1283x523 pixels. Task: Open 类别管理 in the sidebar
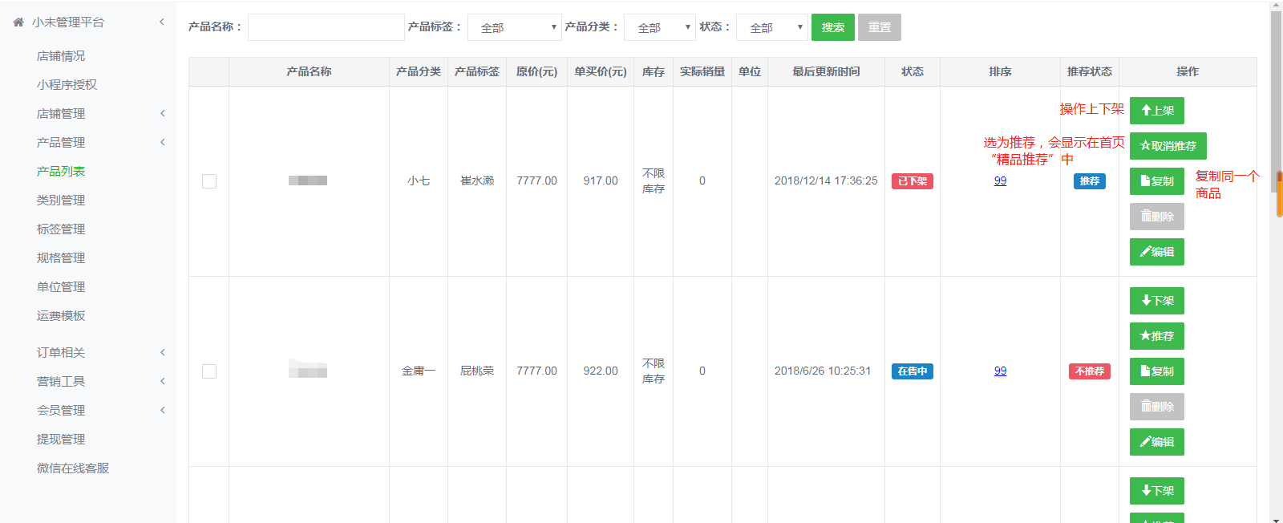[61, 201]
